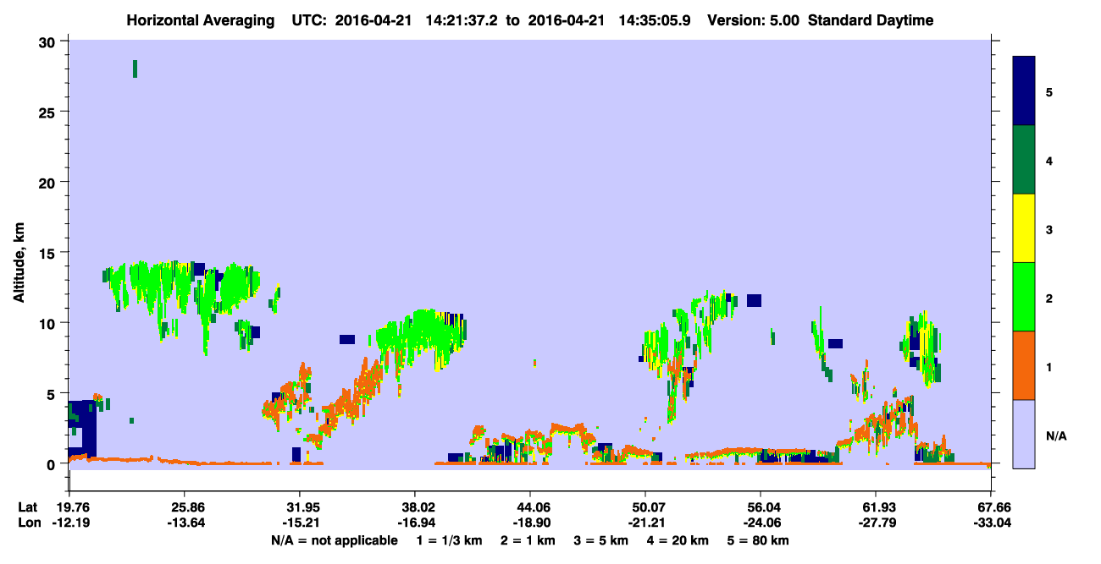
Task: Click the latitude value '25.86'
Action: point(184,507)
